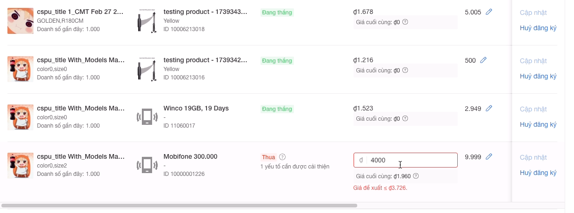Click Huỷ đăng ký for Mobifone 300.000

coord(538,173)
